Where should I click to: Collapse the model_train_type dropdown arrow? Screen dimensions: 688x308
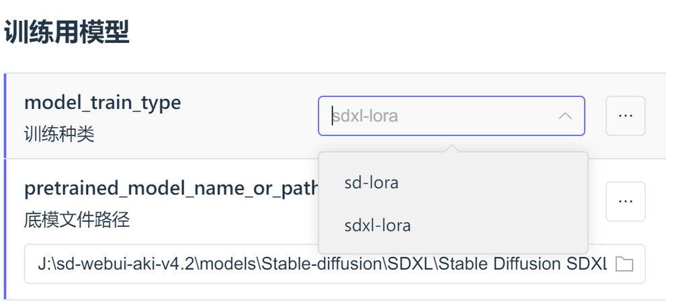click(566, 116)
